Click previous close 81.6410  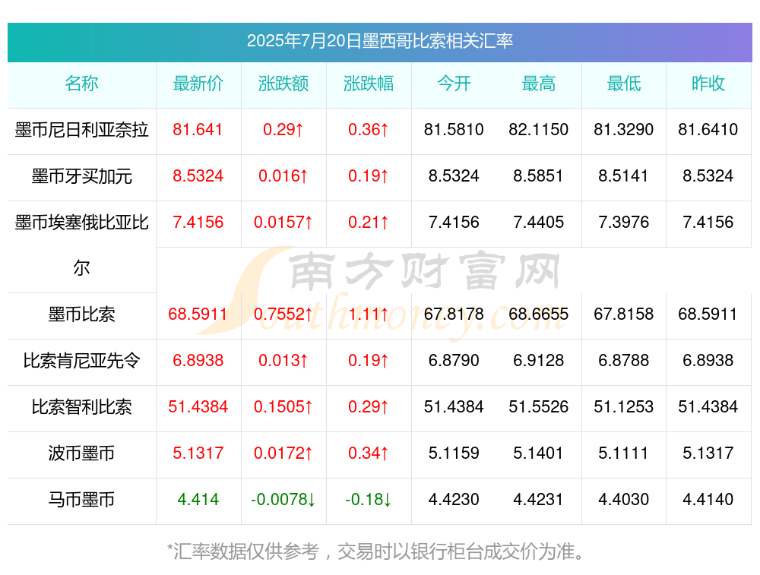(x=708, y=130)
